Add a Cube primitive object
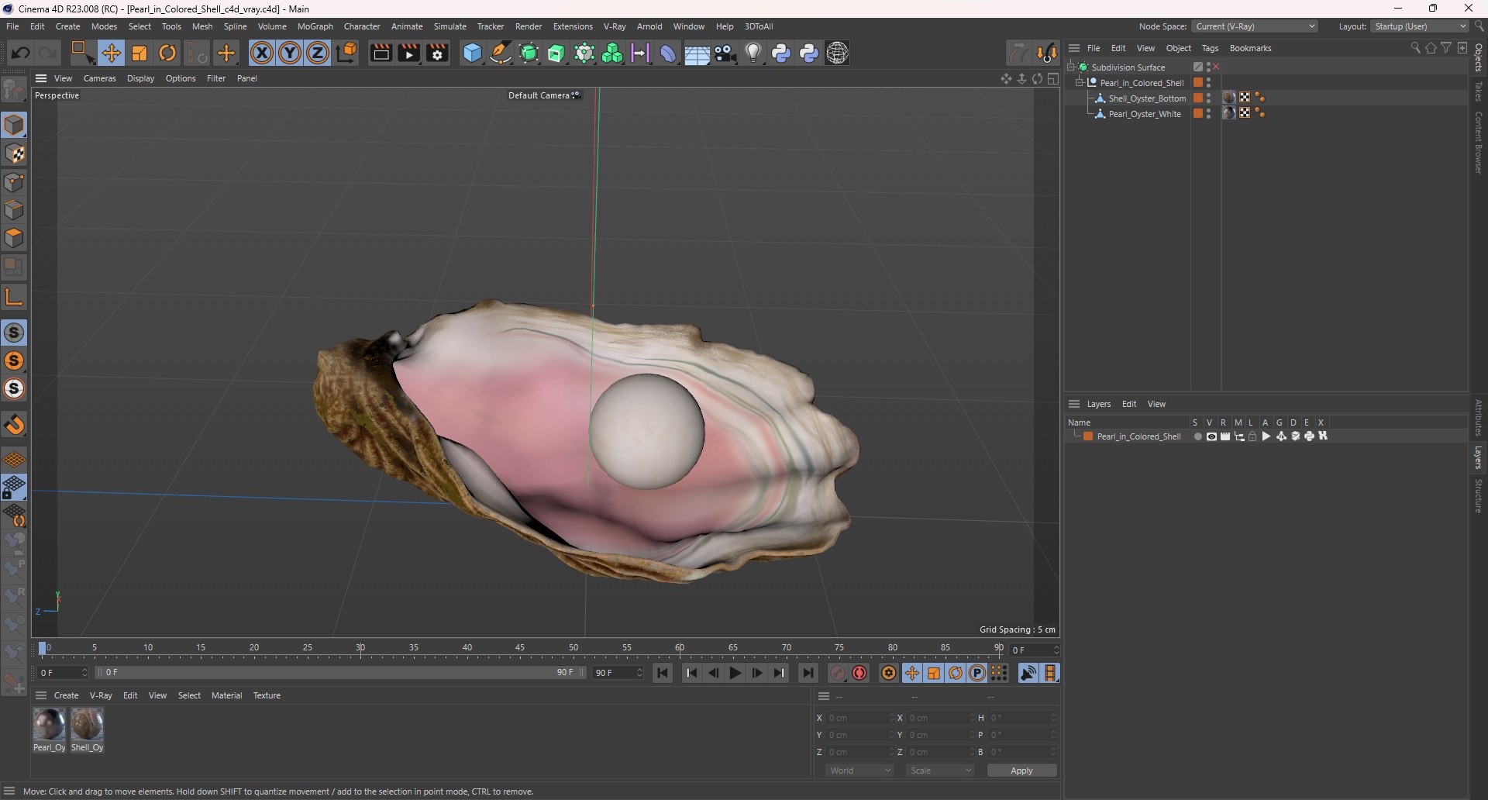Image resolution: width=1488 pixels, height=800 pixels. [x=472, y=53]
